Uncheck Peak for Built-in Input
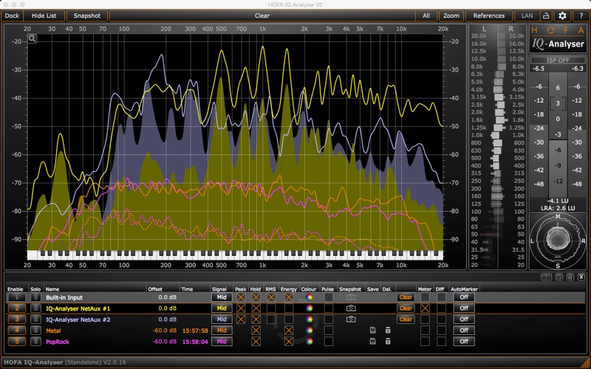This screenshot has width=591, height=369. 241,297
